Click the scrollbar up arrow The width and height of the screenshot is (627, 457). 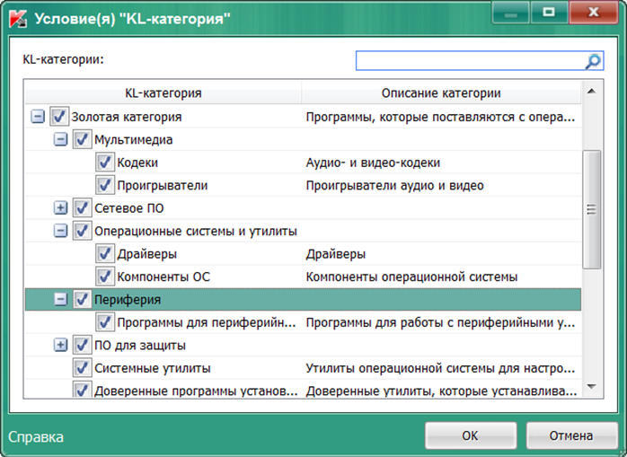592,92
